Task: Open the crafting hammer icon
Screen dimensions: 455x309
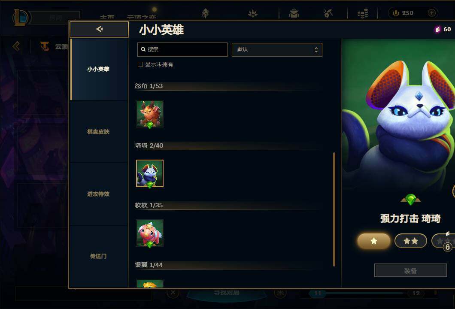Action: [x=328, y=13]
